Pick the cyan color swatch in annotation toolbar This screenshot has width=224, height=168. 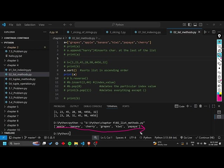click(218, 93)
